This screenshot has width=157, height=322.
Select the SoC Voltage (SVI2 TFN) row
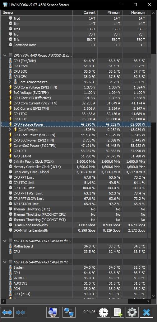coord(76,93)
